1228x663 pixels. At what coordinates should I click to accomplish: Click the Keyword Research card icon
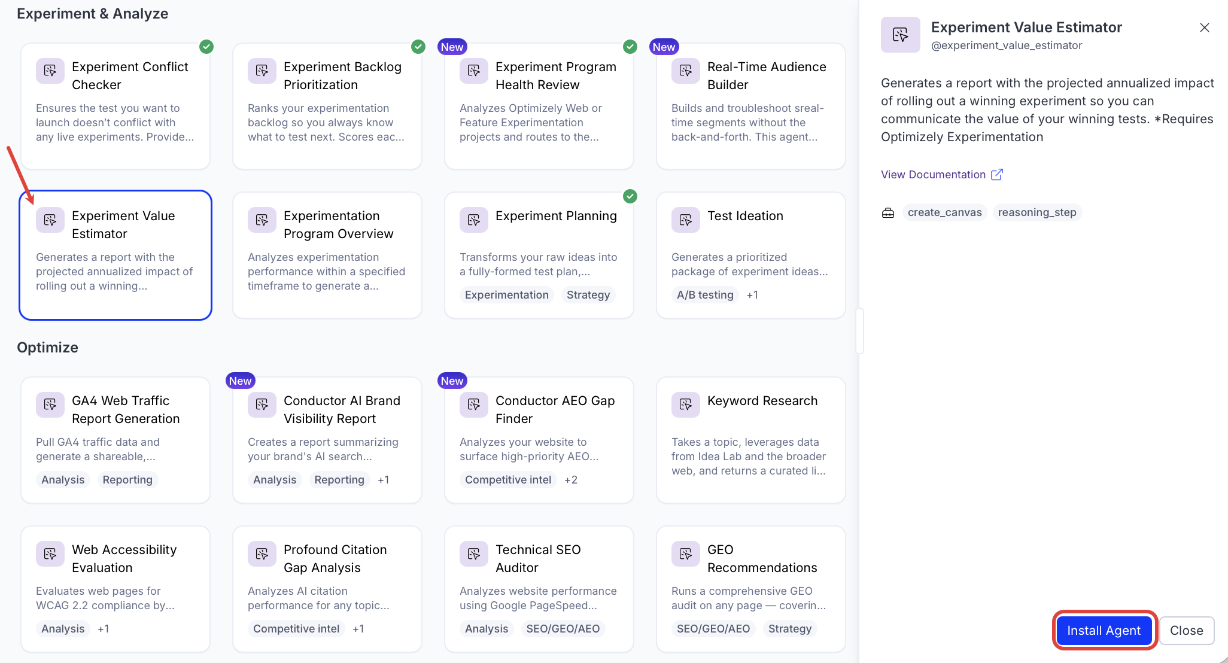[x=686, y=405]
